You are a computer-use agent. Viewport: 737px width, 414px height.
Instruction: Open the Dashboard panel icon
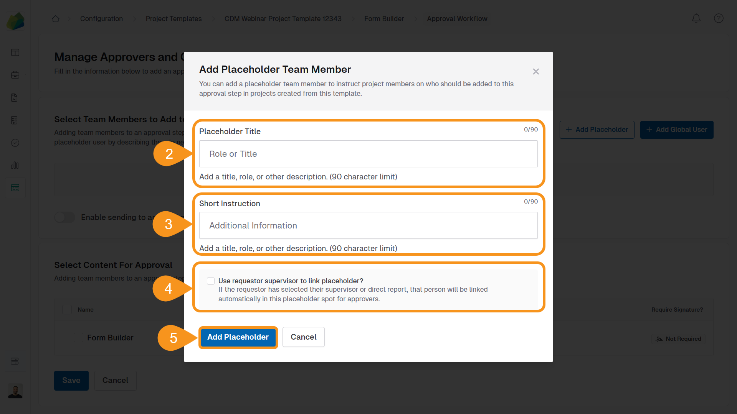[15, 52]
